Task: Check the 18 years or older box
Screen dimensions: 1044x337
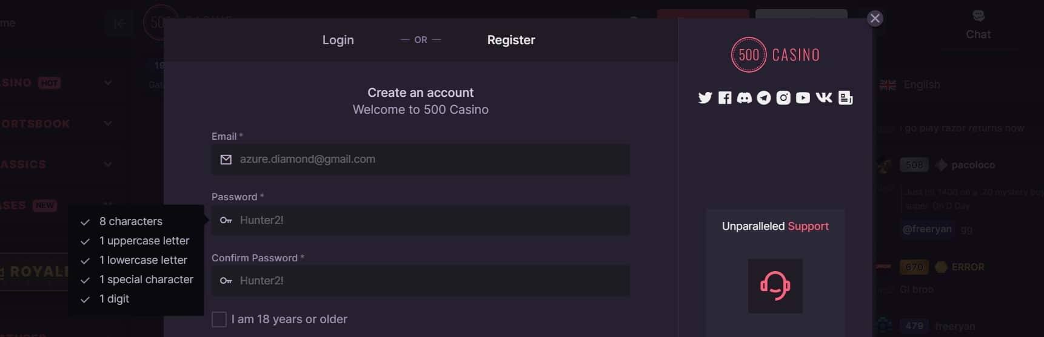Action: tap(219, 319)
